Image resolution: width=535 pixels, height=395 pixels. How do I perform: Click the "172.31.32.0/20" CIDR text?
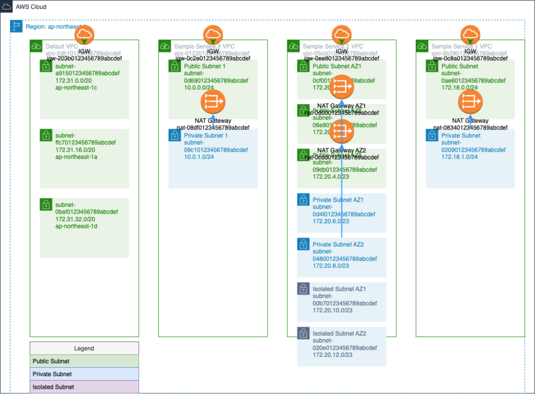pos(75,219)
